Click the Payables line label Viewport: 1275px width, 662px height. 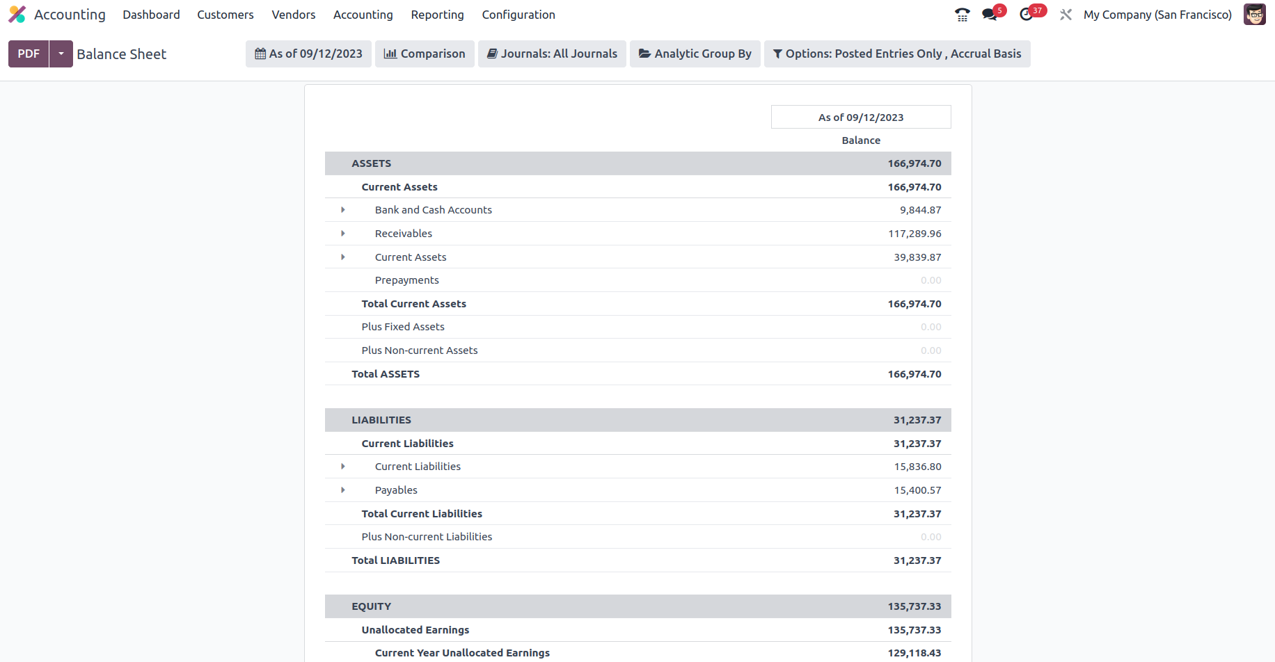tap(396, 490)
